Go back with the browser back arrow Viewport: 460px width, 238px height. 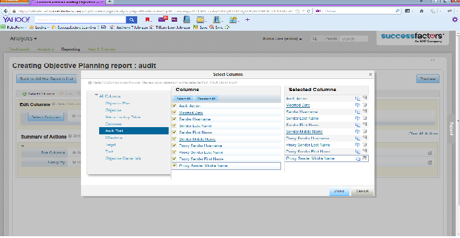point(5,11)
